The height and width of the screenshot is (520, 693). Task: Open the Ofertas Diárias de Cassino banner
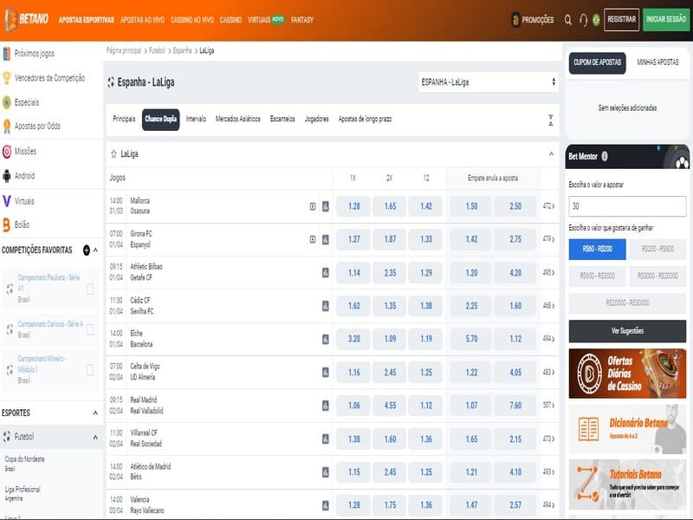coord(627,374)
